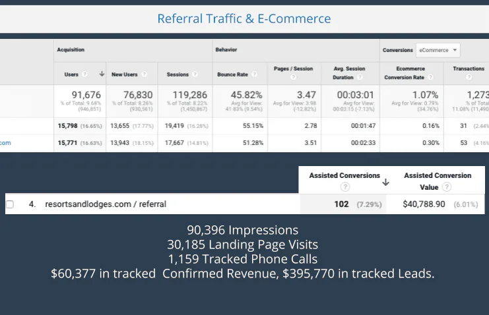The width and height of the screenshot is (489, 315).
Task: Tick the checkbox for resortsandlodges.com / referral row
Action: [10, 204]
